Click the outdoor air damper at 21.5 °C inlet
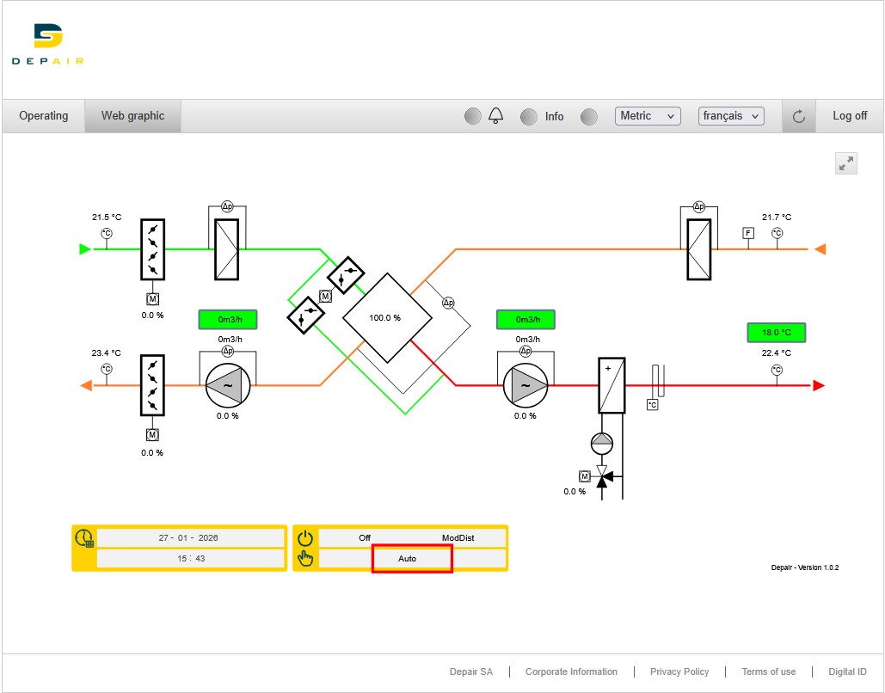Image resolution: width=885 pixels, height=693 pixels. coord(152,249)
